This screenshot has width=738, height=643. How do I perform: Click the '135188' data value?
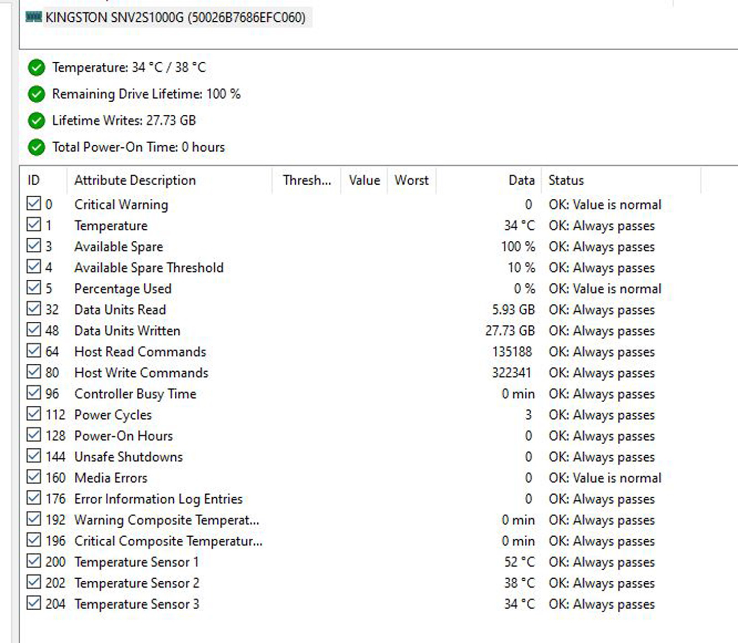tap(512, 352)
